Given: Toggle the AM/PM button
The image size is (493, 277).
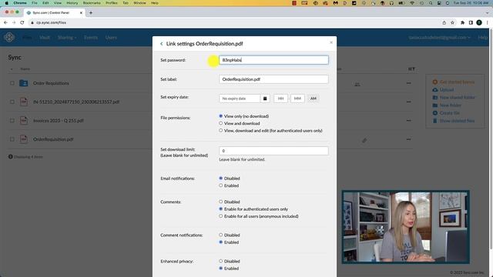Looking at the screenshot, I should 314,98.
